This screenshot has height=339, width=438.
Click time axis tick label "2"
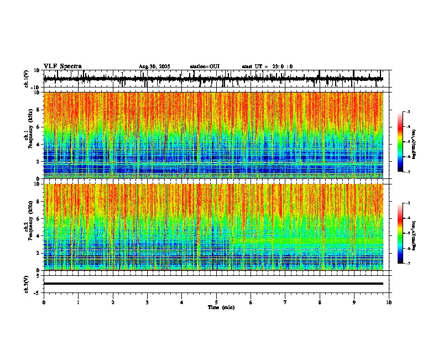click(x=113, y=302)
